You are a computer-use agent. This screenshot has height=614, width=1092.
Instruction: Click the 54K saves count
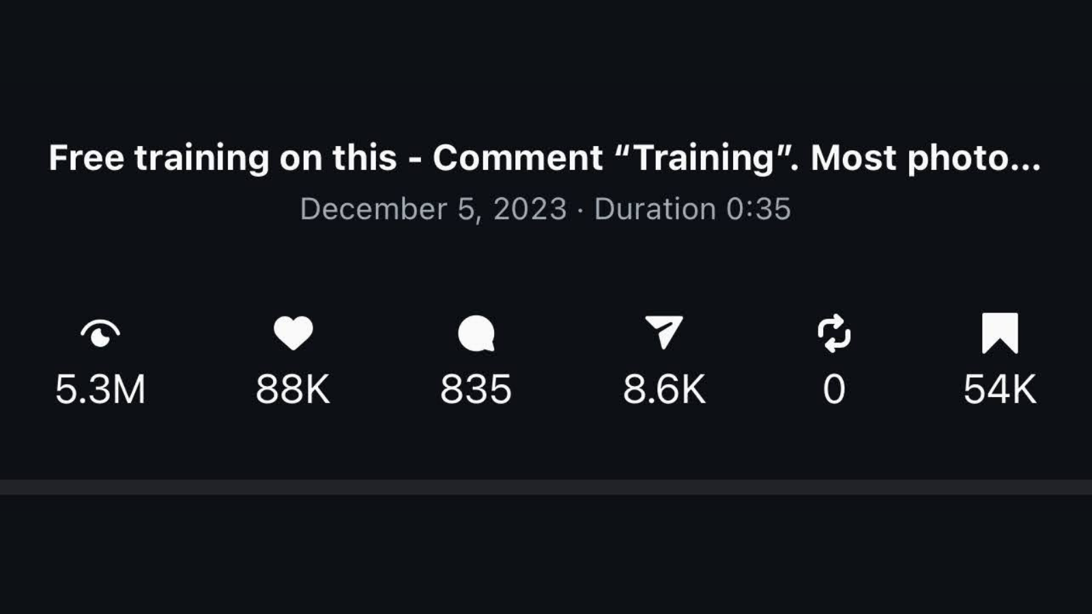[x=998, y=389]
